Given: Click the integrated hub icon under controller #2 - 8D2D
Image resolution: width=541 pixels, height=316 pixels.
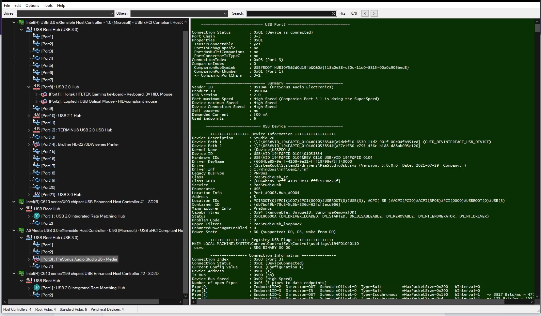Looking at the screenshot, I should tap(37, 288).
